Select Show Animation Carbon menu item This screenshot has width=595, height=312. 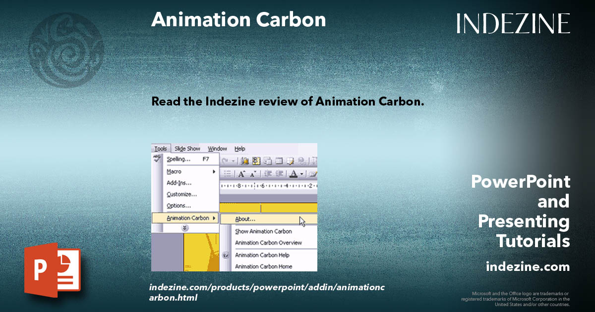pyautogui.click(x=263, y=231)
